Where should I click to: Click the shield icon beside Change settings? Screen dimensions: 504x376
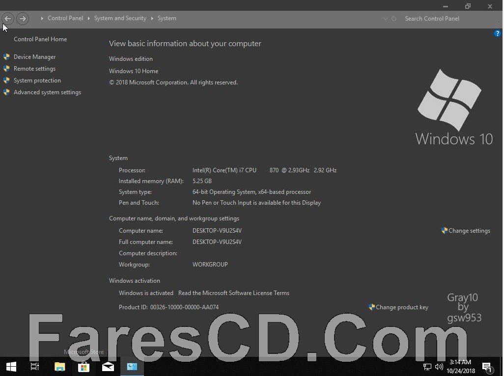coord(445,231)
